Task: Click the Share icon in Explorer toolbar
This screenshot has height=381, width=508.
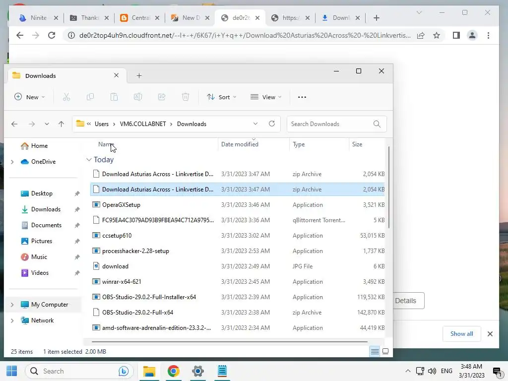Action: click(x=162, y=97)
